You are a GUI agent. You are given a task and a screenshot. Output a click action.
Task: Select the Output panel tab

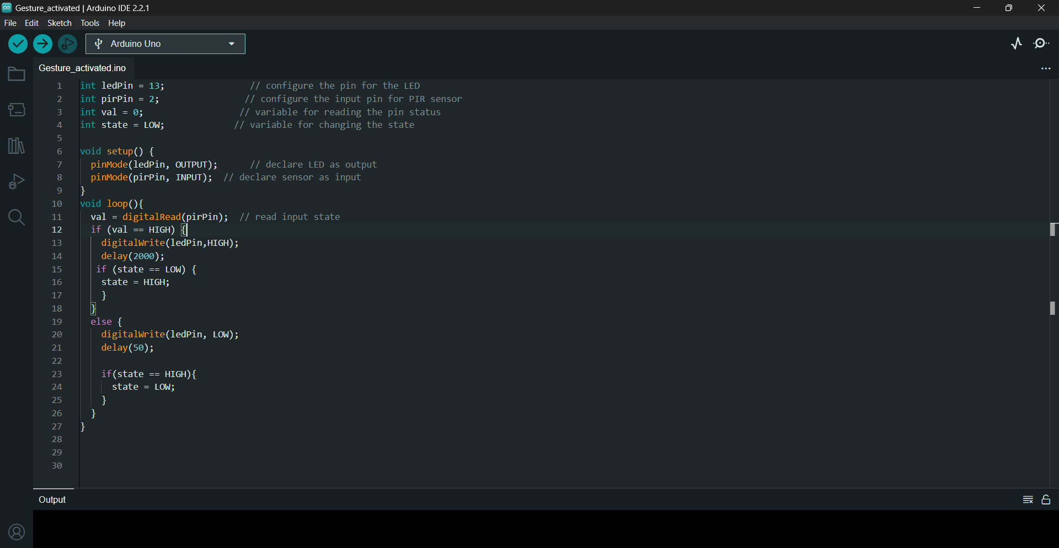point(52,499)
